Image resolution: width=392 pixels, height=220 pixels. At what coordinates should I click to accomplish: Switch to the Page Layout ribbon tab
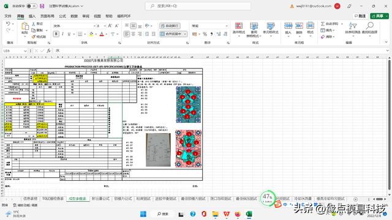click(x=47, y=16)
